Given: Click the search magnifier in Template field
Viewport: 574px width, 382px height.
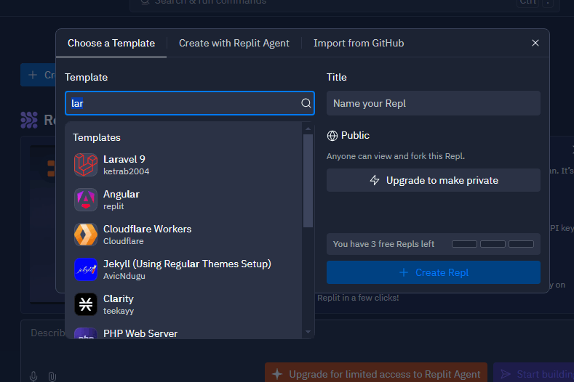Looking at the screenshot, I should coord(306,103).
